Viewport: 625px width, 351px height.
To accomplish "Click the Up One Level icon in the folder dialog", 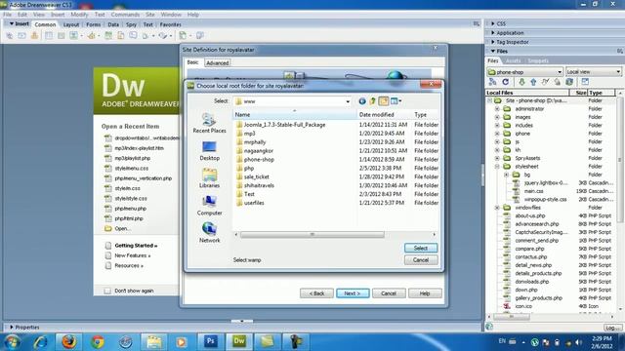I will pos(373,101).
